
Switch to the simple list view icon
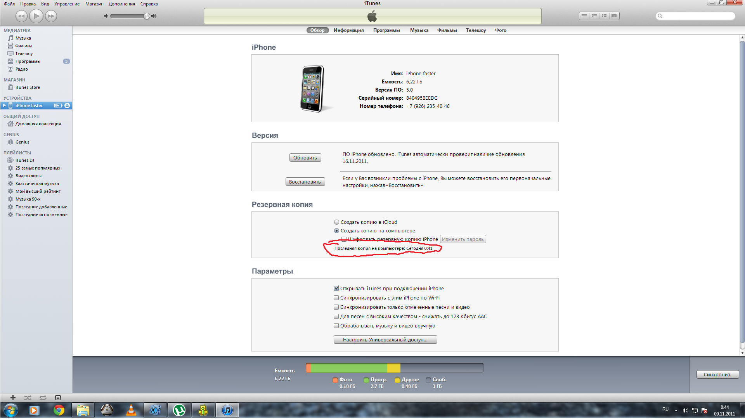584,16
